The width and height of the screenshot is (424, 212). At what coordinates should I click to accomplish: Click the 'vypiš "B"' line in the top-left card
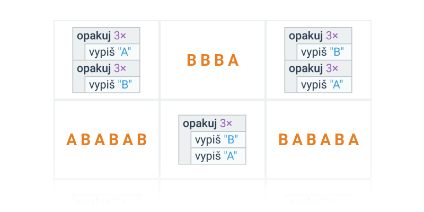112,85
